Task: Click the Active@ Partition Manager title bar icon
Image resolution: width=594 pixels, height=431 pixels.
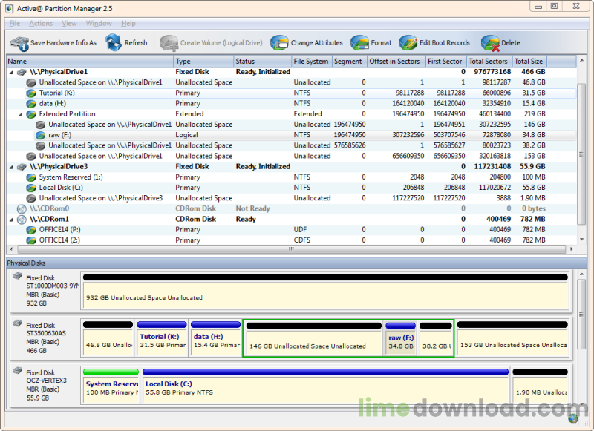Action: point(7,7)
